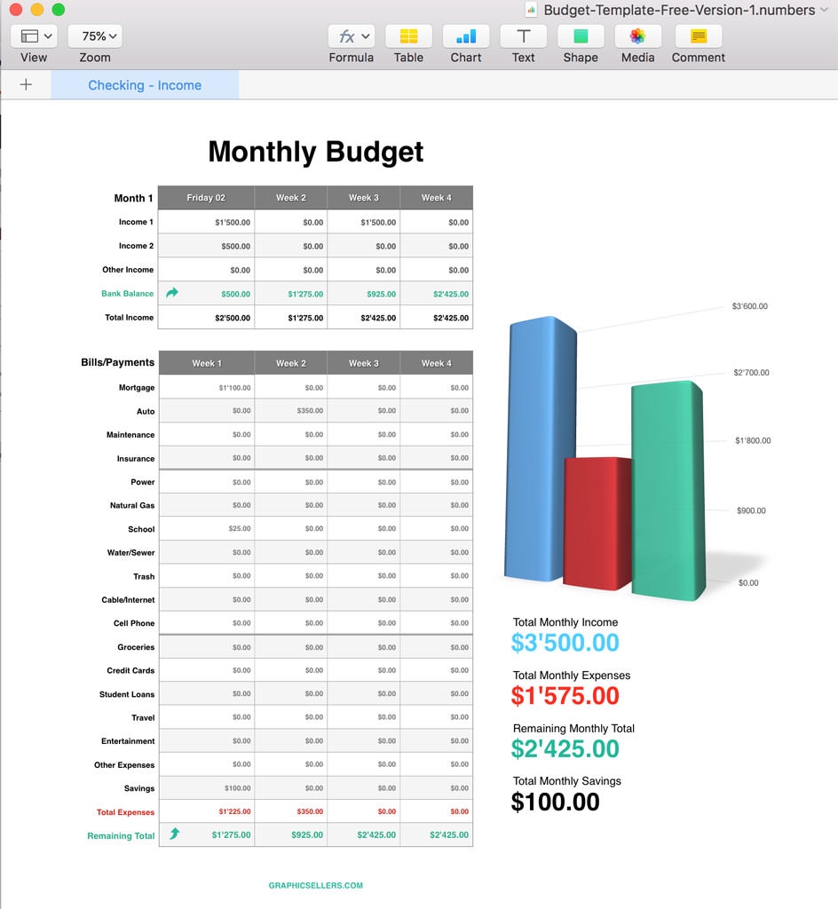The image size is (838, 909).
Task: Open the View options chevron
Action: (47, 36)
